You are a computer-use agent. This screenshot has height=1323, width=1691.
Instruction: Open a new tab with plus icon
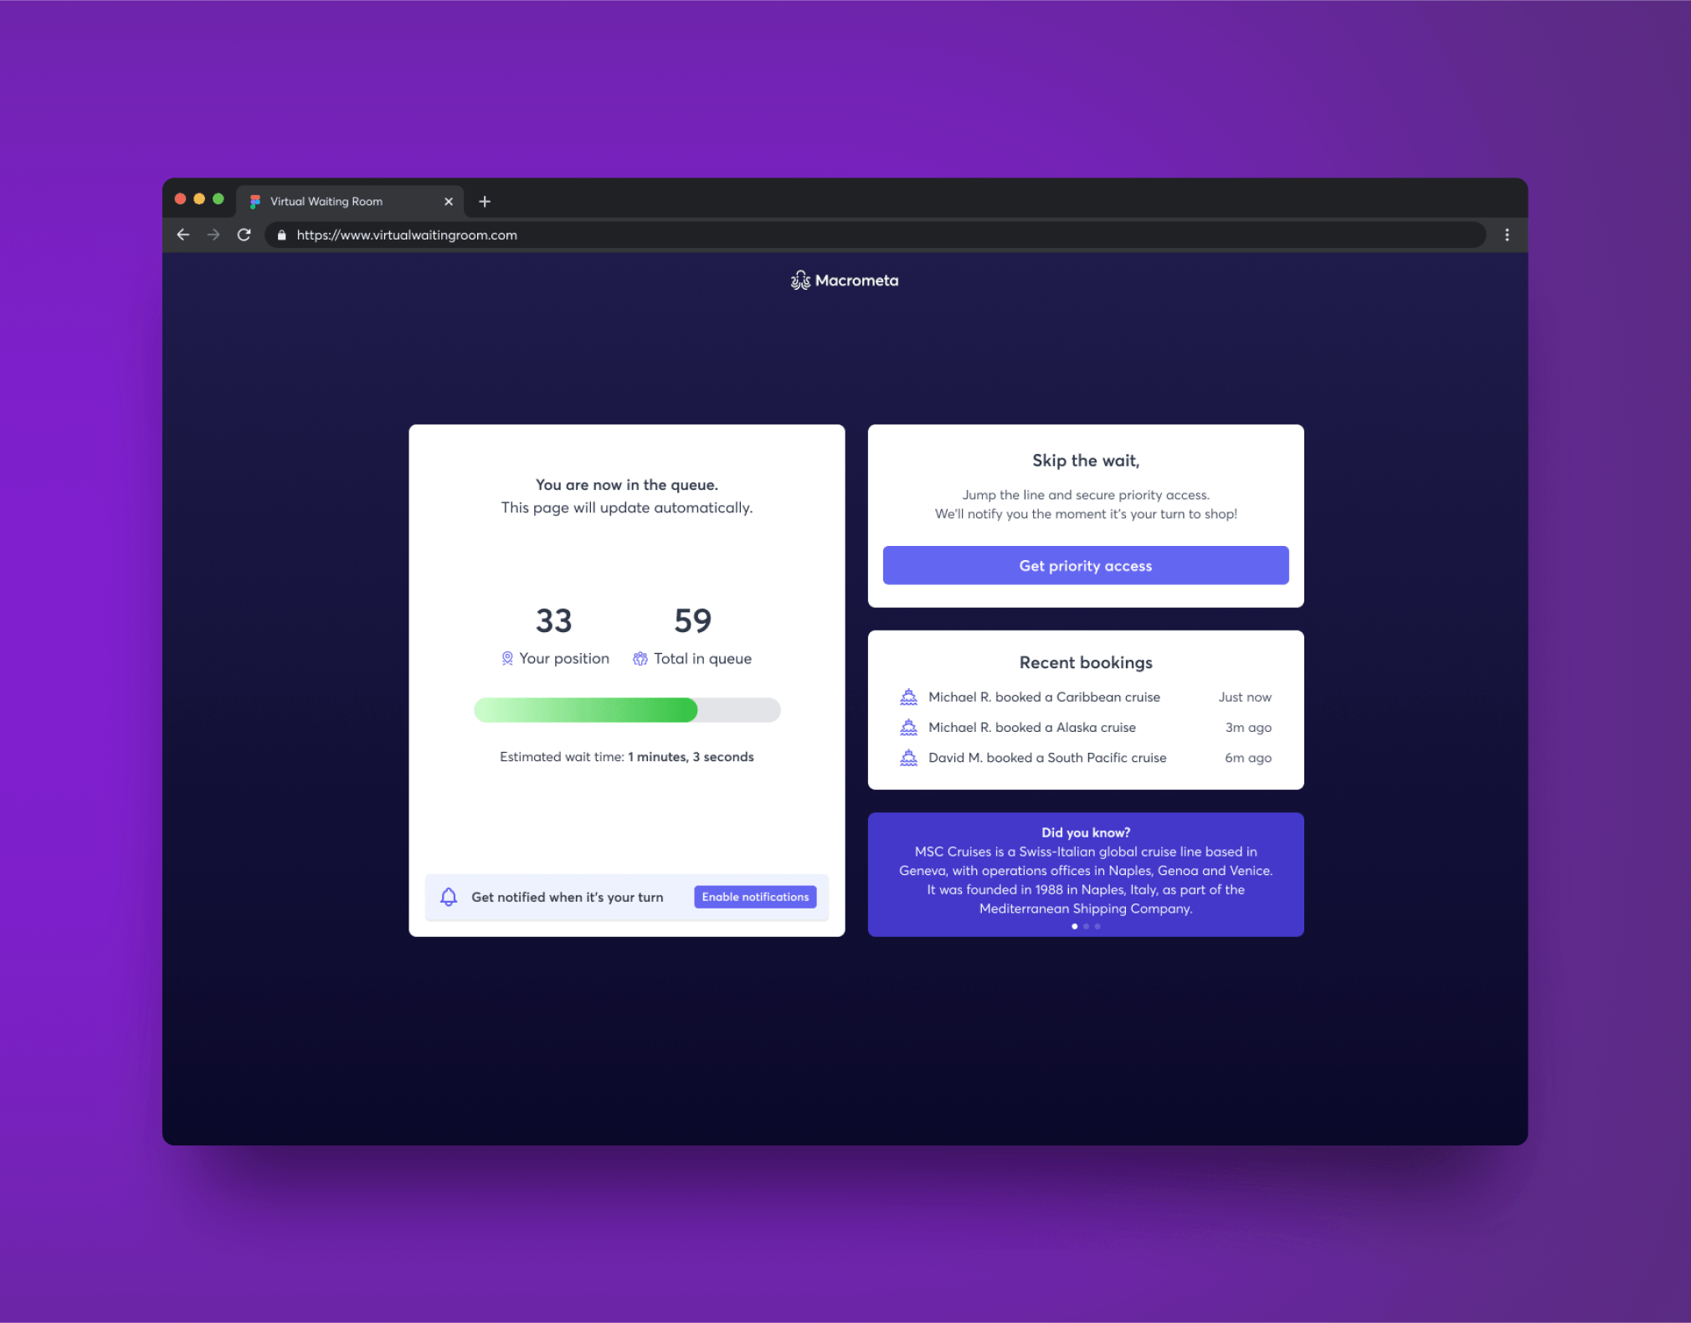coord(485,202)
